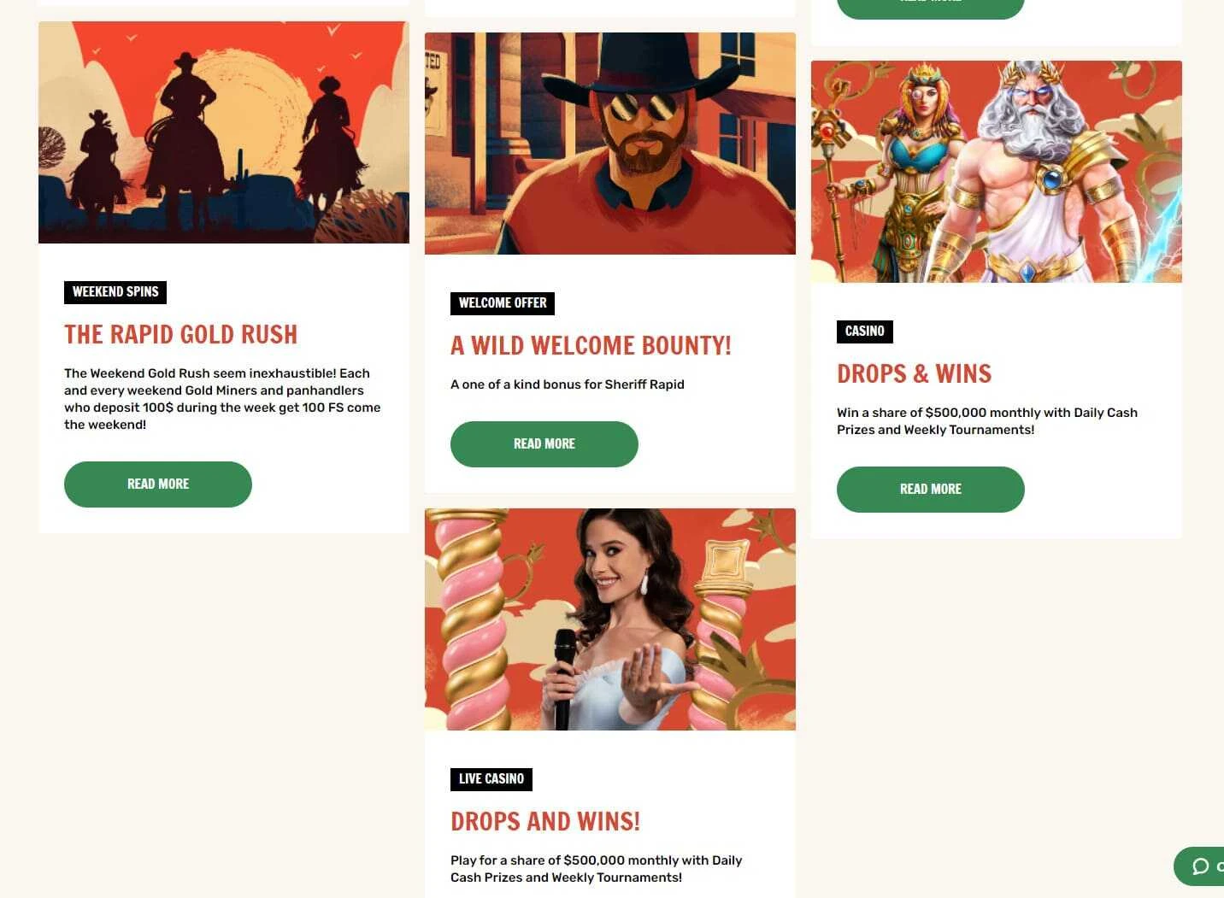Select the Weekend Spins category tag

pyautogui.click(x=115, y=292)
